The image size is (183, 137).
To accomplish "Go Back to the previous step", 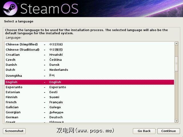I will (144, 131).
